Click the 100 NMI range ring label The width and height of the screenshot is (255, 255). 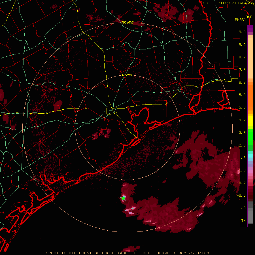click(127, 22)
